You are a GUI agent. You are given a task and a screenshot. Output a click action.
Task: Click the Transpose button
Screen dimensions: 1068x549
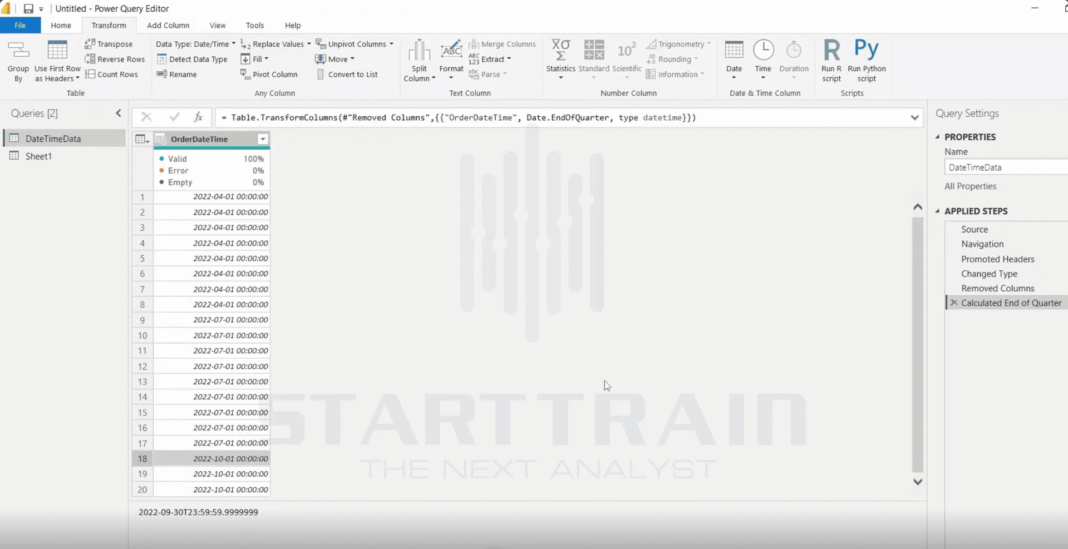pyautogui.click(x=109, y=44)
